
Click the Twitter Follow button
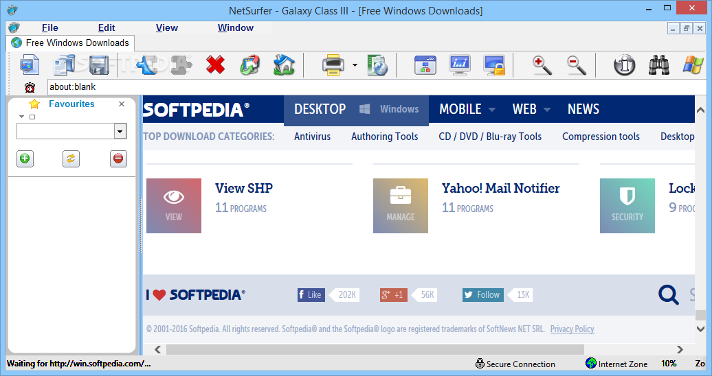pos(482,295)
